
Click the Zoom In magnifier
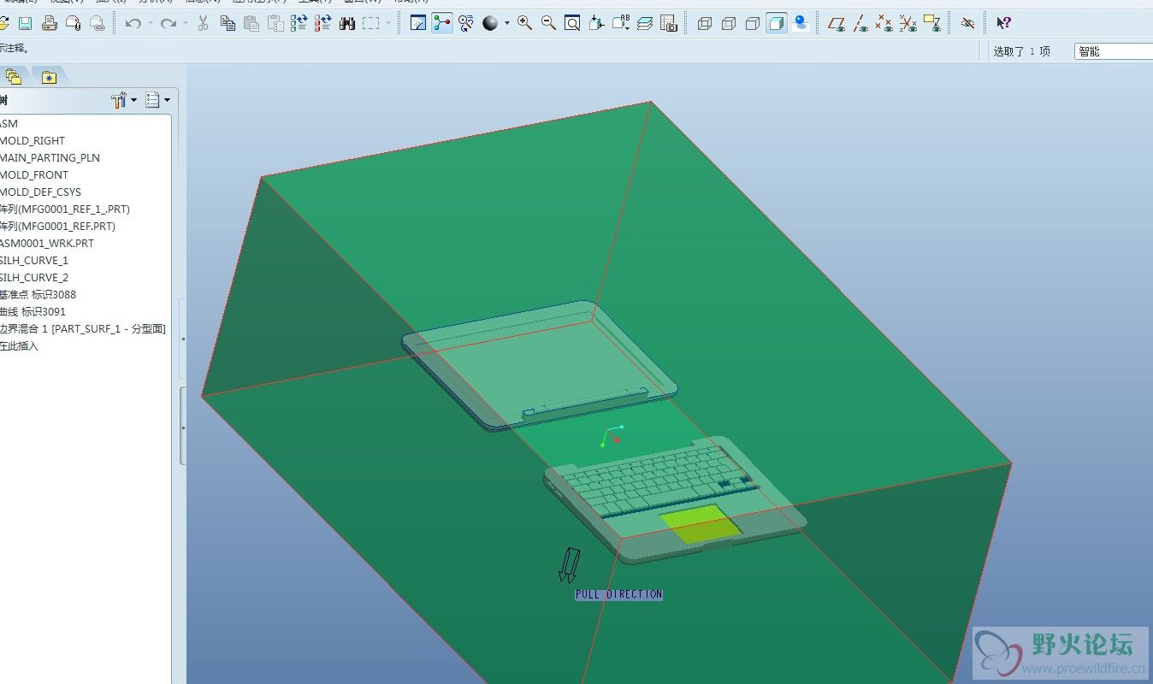pyautogui.click(x=524, y=24)
